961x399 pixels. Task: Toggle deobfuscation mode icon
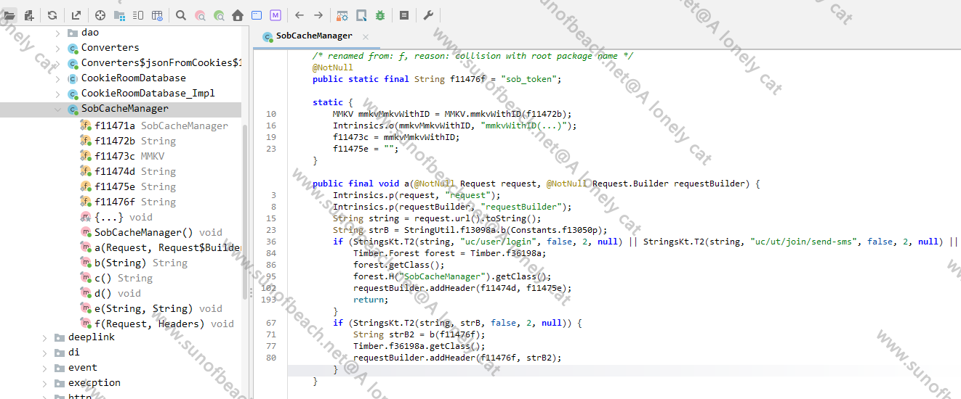157,15
